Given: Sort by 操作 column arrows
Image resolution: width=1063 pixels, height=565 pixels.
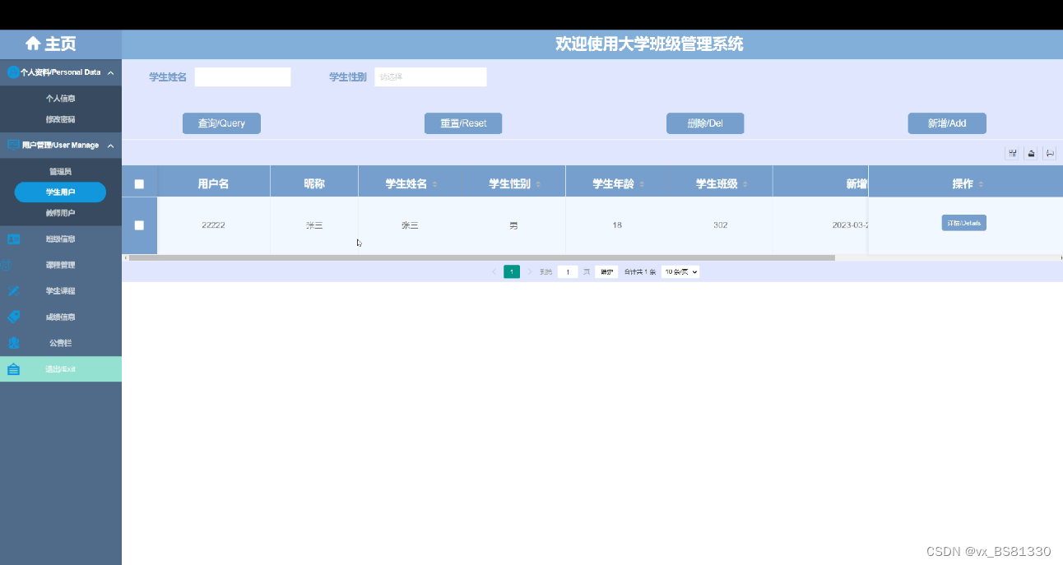Looking at the screenshot, I should point(981,184).
